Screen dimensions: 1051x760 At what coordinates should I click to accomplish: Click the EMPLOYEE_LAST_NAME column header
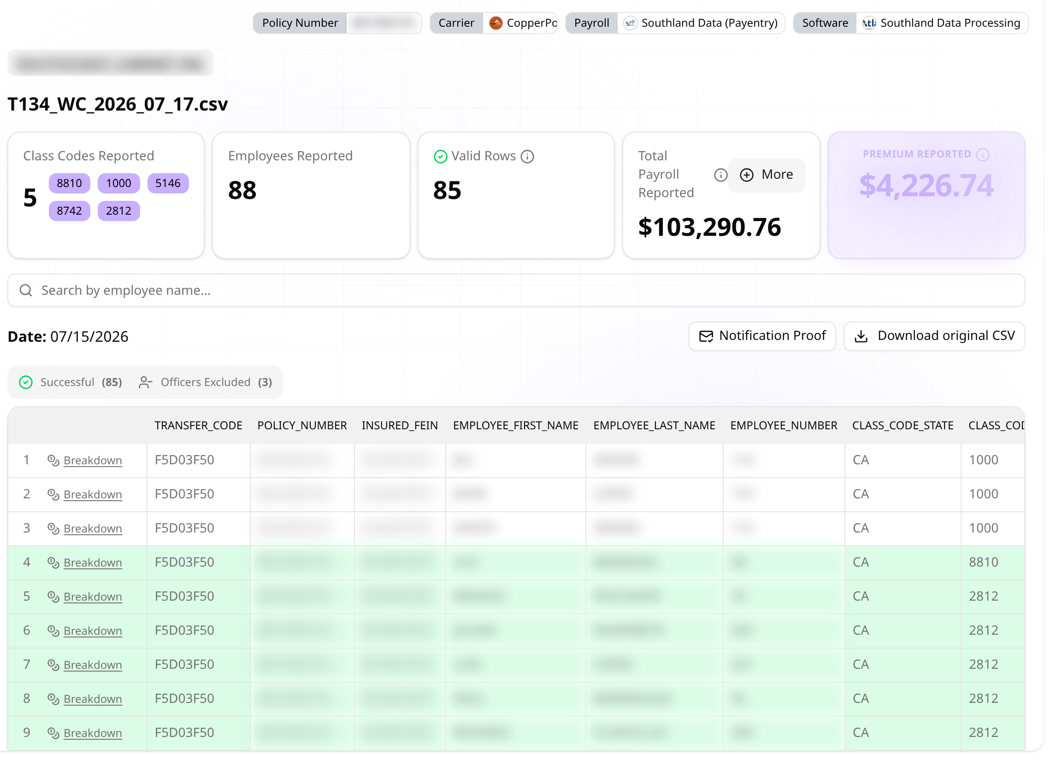point(654,425)
